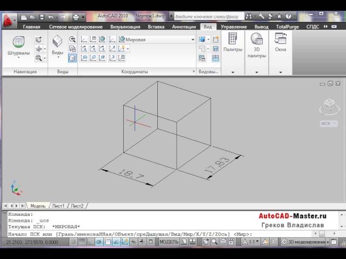Open the Визуализация ribbon tab
Image resolution: width=346 pixels, height=259 pixels.
tap(125, 26)
